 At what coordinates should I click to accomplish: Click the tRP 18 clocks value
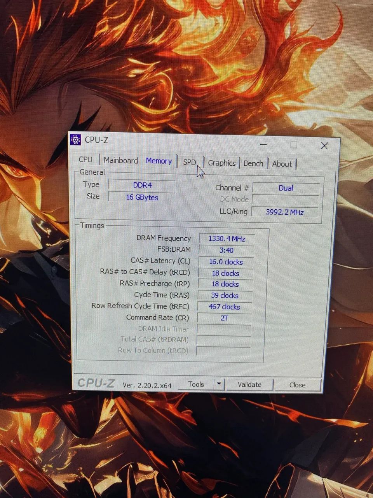[x=225, y=284]
